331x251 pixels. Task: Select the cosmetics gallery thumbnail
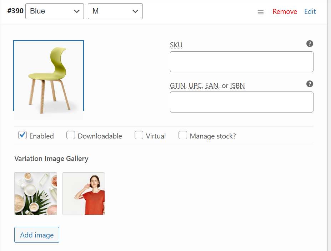pos(36,194)
